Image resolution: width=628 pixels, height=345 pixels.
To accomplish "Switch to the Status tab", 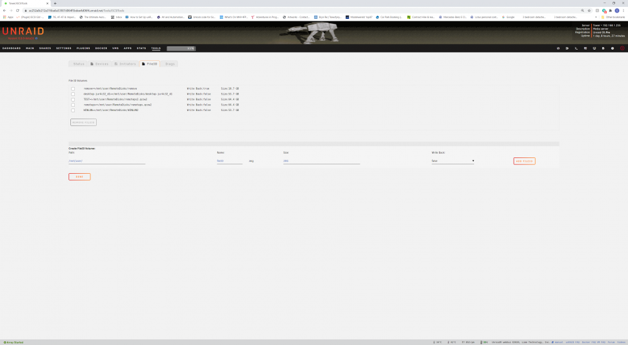I will [x=78, y=63].
